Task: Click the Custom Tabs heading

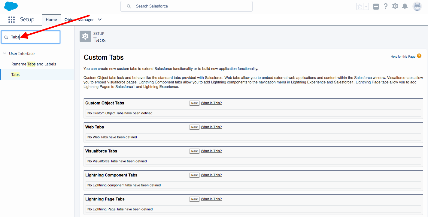Action: [x=104, y=57]
